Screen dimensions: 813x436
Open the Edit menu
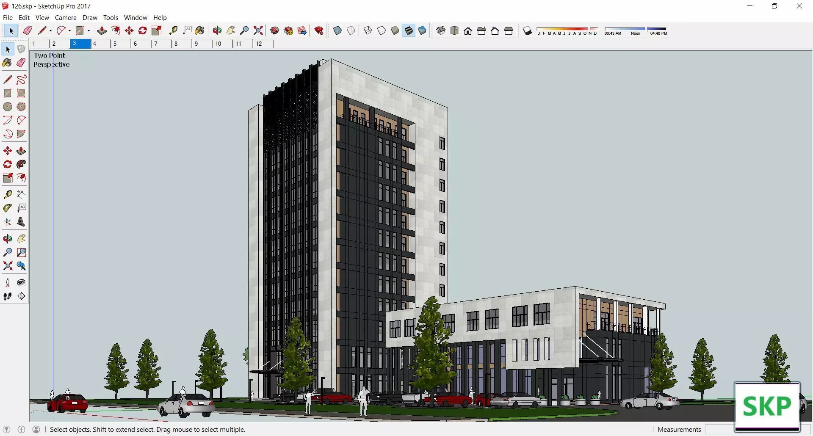click(x=24, y=17)
